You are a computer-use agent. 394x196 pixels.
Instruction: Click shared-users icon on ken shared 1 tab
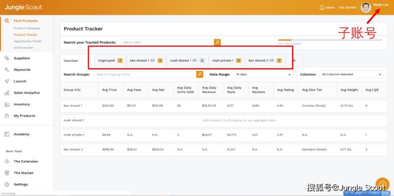tap(152, 60)
